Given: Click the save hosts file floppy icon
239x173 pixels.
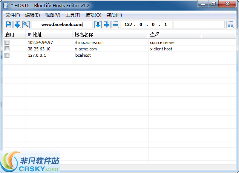Looking at the screenshot, I should coord(9,24).
